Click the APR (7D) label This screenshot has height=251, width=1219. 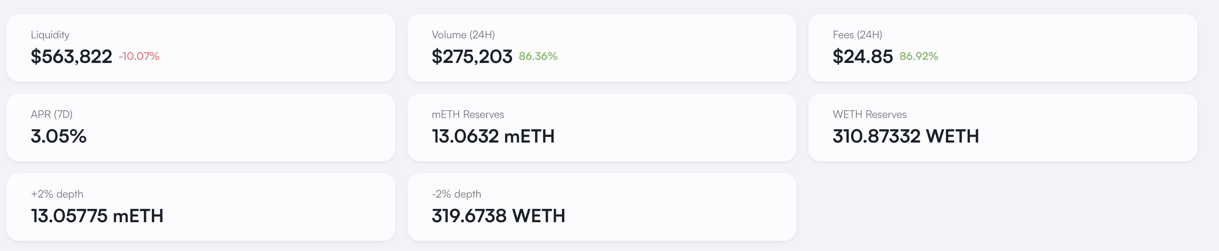click(52, 115)
